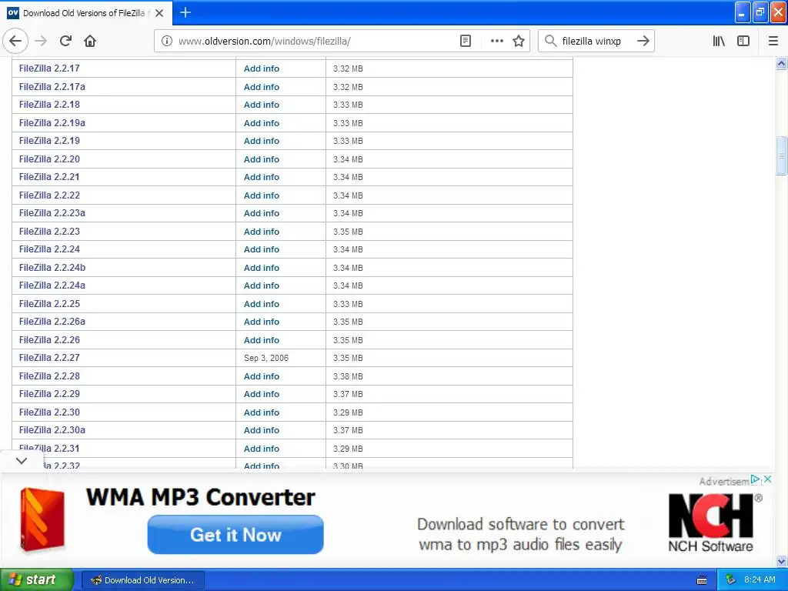Click the WMA MP3 Converter box image
Screen dimensions: 788x591
[x=42, y=519]
